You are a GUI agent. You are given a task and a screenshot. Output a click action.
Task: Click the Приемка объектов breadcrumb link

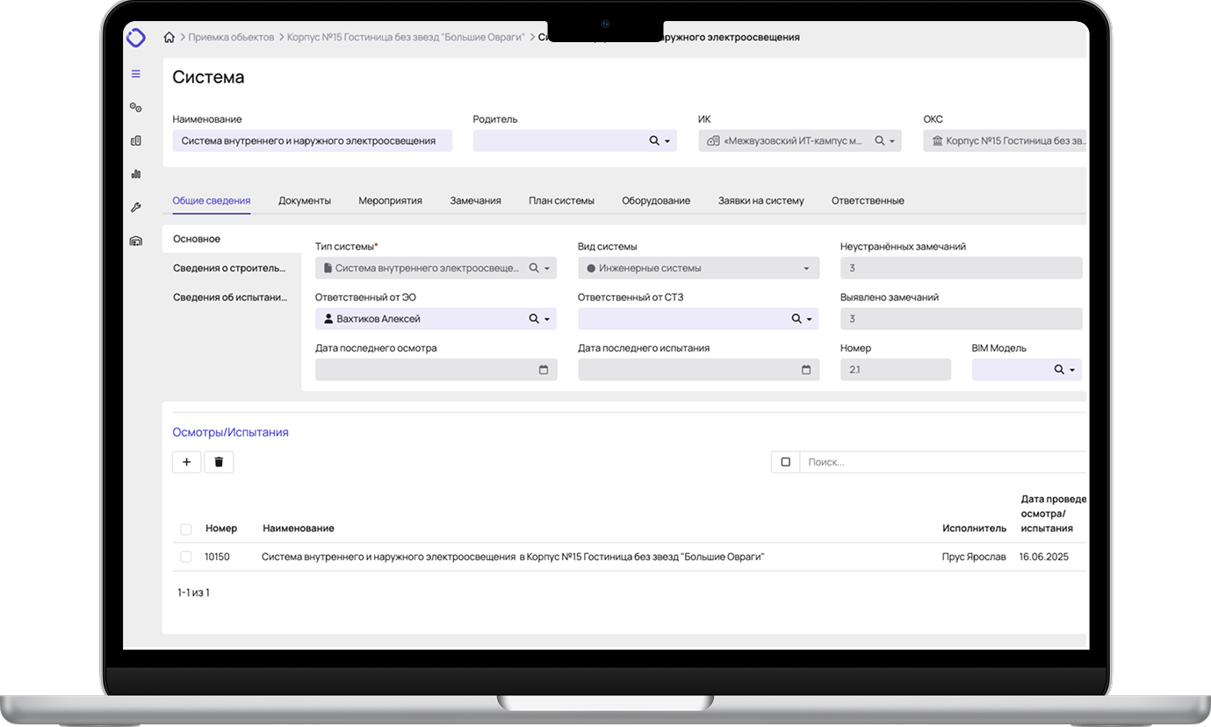(x=232, y=38)
